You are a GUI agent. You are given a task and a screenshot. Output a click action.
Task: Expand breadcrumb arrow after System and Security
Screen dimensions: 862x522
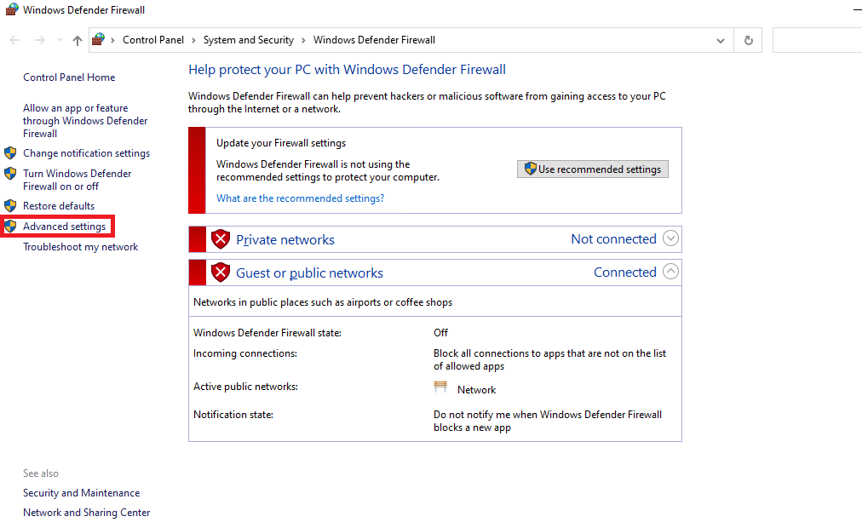coord(303,40)
